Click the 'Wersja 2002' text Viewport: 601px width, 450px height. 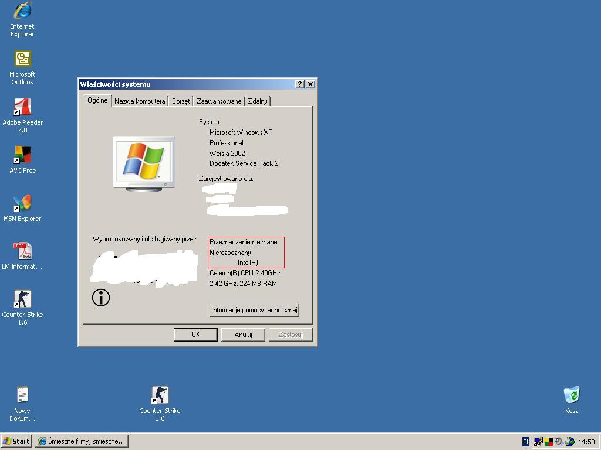pyautogui.click(x=227, y=154)
